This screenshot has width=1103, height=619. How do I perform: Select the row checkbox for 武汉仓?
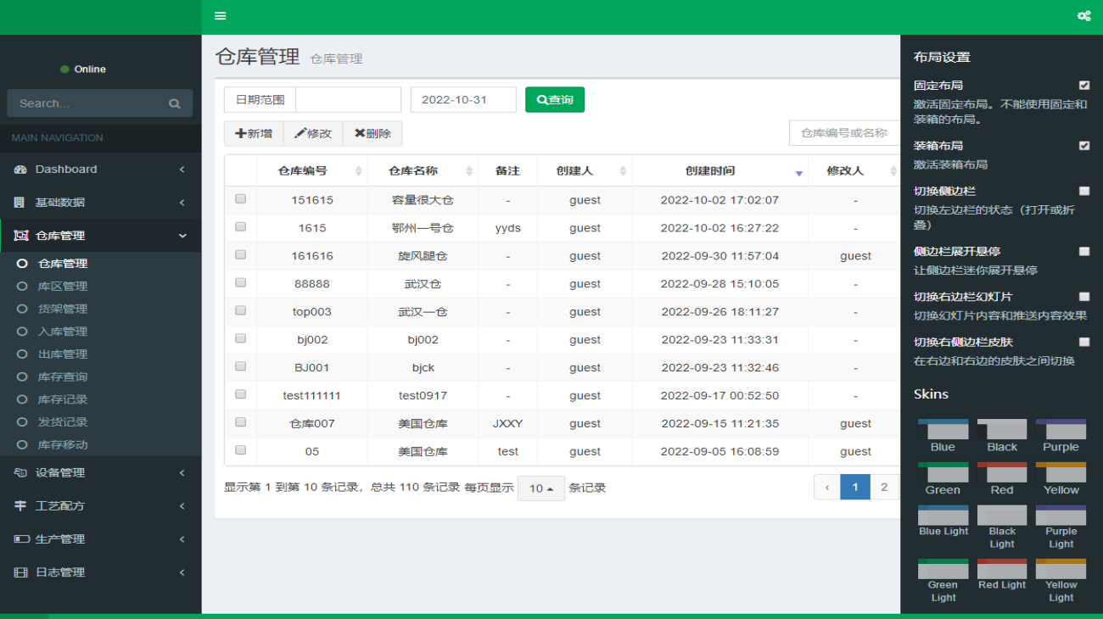click(x=241, y=283)
